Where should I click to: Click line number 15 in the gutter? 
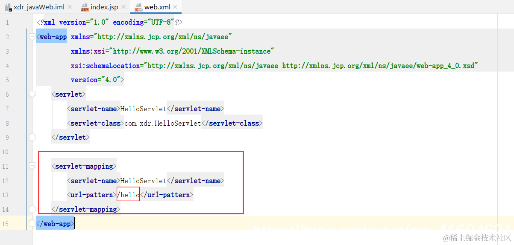pyautogui.click(x=5, y=223)
